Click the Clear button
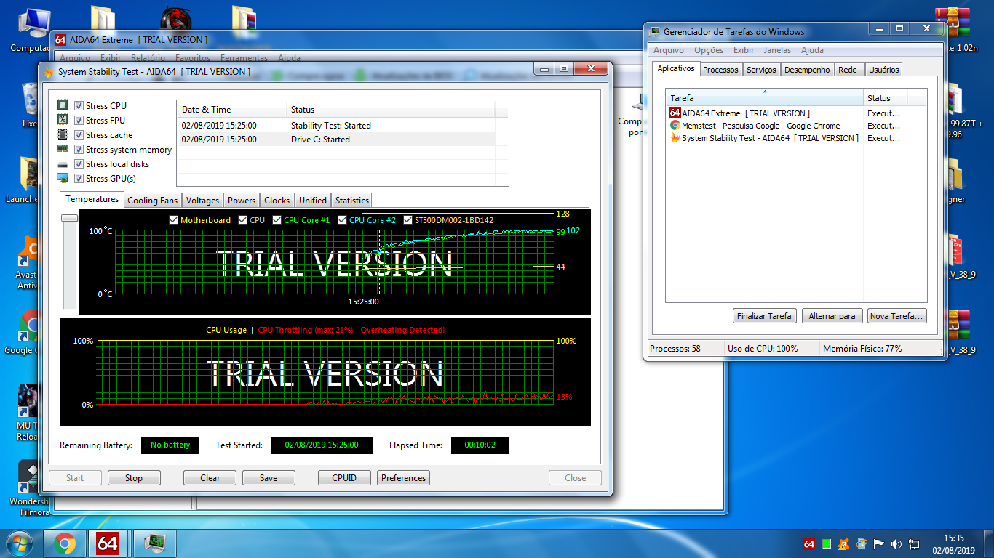The height and width of the screenshot is (558, 994). tap(210, 478)
